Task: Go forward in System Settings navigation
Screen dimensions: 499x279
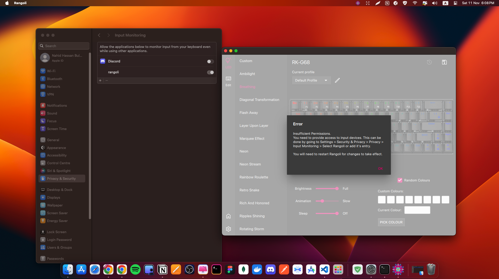Action: click(x=108, y=35)
